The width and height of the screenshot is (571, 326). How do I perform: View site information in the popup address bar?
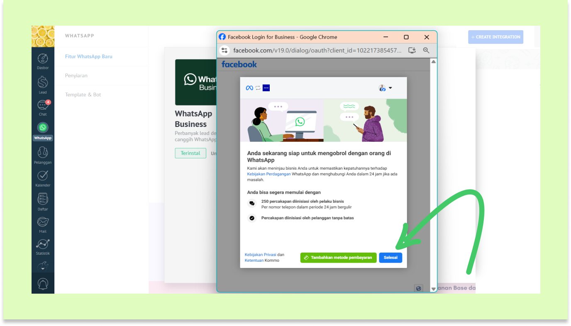click(224, 51)
